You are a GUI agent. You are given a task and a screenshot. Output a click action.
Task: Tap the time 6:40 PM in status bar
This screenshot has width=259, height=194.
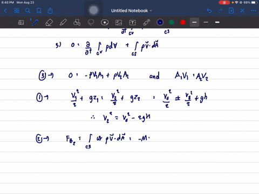[8, 3]
